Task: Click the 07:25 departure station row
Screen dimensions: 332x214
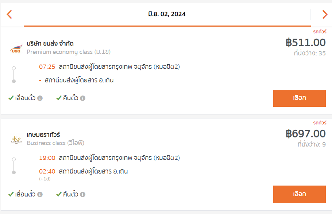Action: tap(109, 67)
